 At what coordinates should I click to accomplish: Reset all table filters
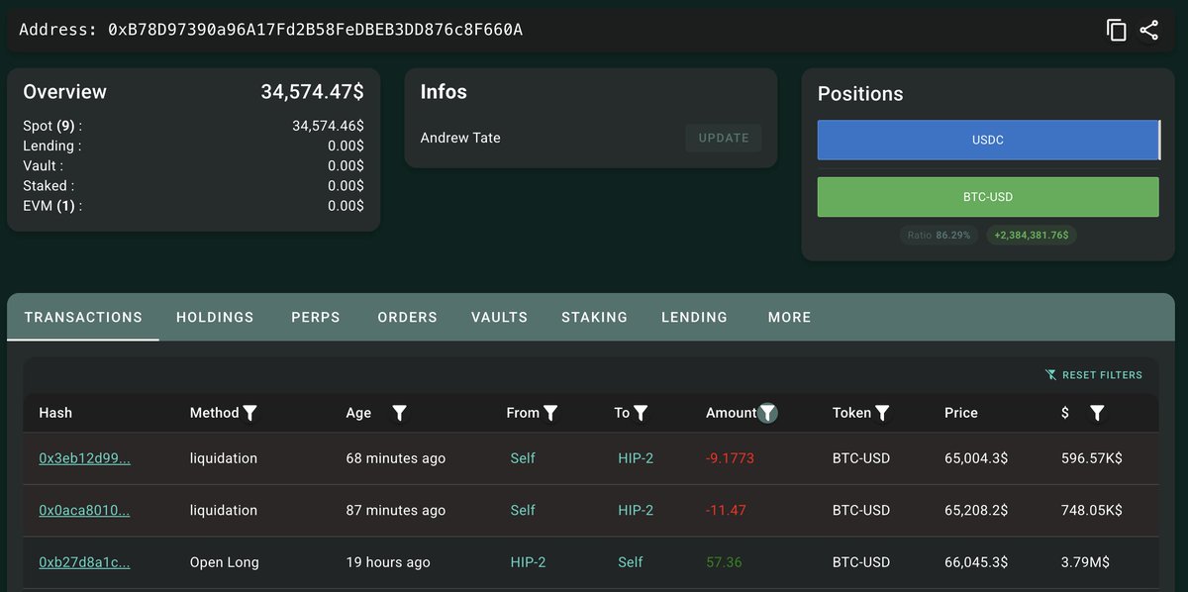(x=1094, y=375)
